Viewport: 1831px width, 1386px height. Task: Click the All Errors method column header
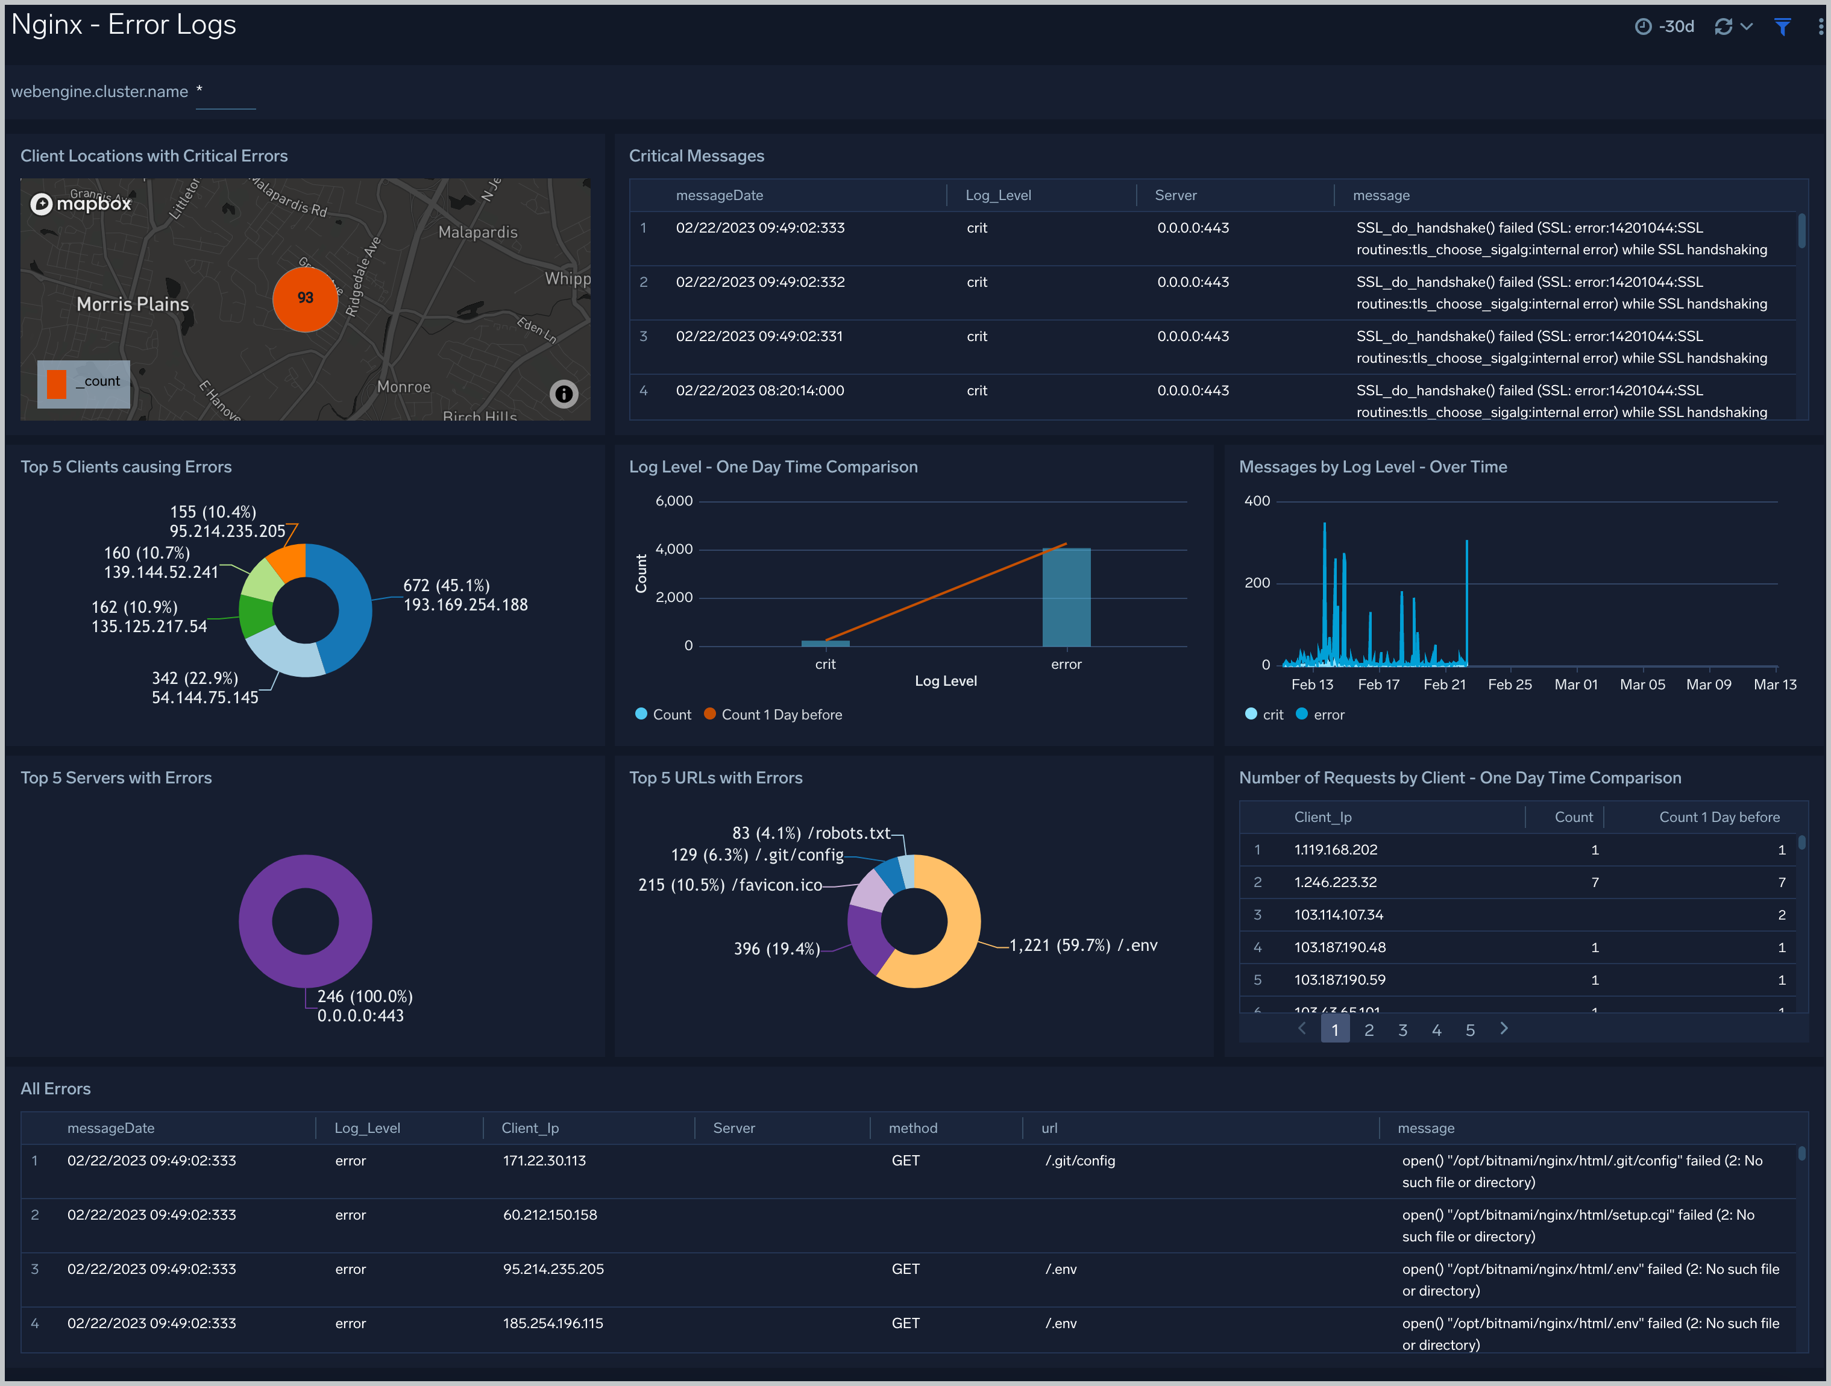(x=913, y=1128)
